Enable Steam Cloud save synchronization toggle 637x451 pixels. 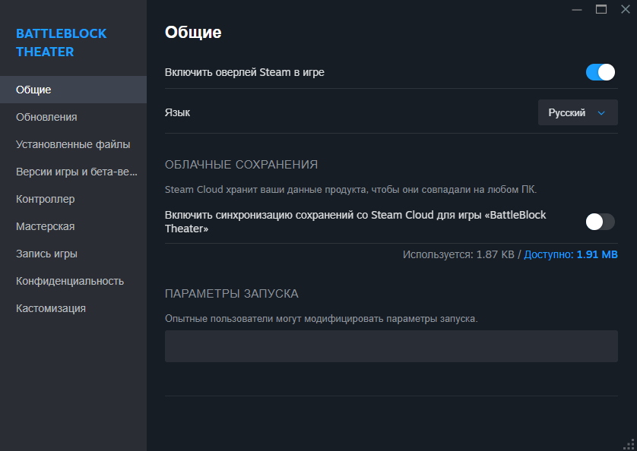pyautogui.click(x=600, y=222)
